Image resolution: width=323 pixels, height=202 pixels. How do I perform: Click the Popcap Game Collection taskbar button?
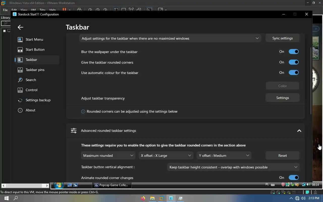pos(111,185)
